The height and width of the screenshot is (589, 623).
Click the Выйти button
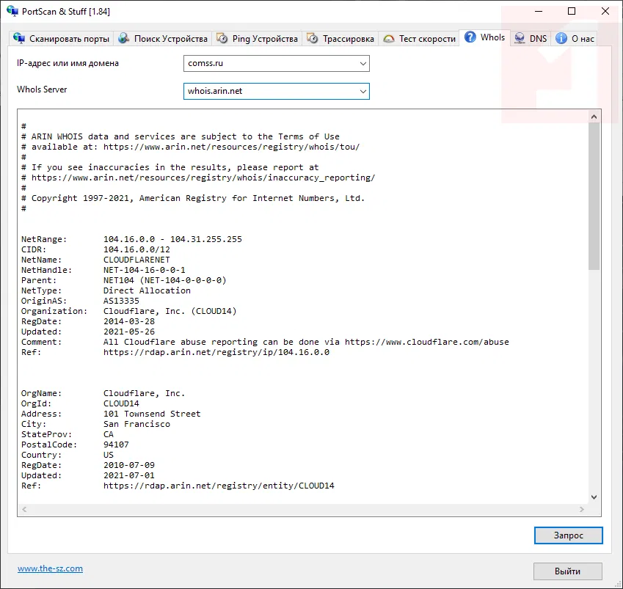[x=568, y=571]
